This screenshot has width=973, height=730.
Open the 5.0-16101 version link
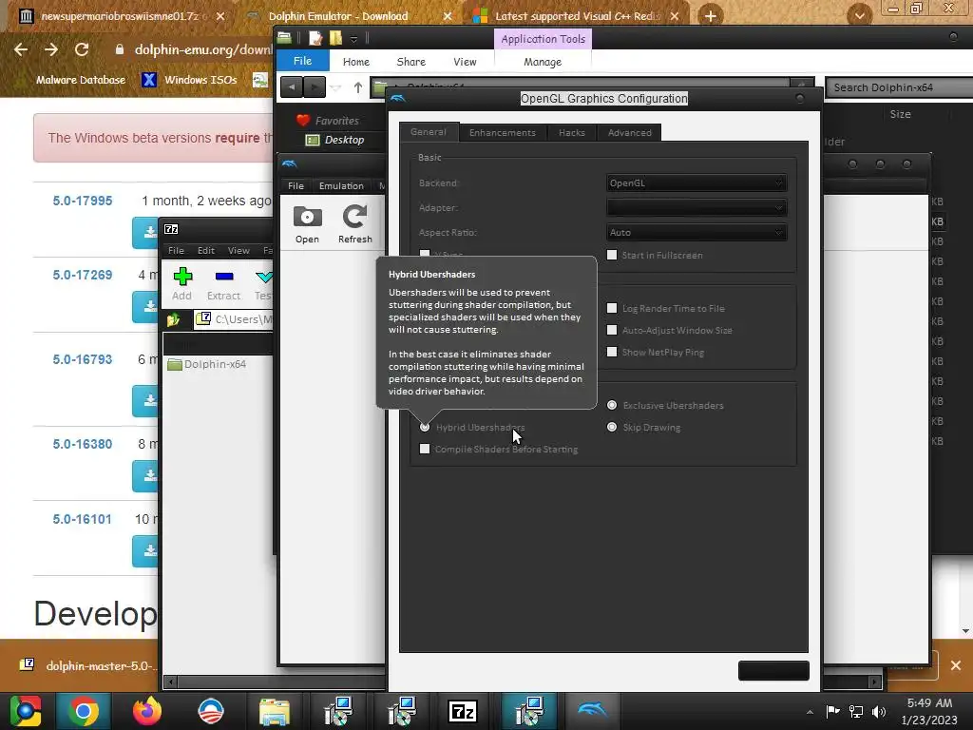pos(82,519)
